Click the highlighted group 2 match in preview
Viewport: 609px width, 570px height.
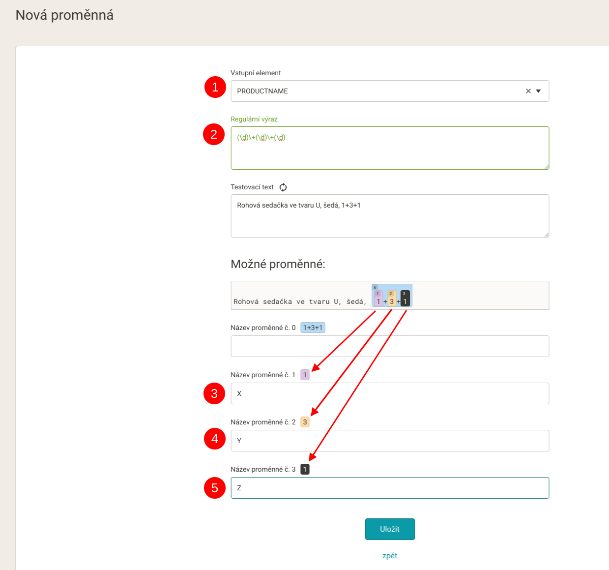392,298
